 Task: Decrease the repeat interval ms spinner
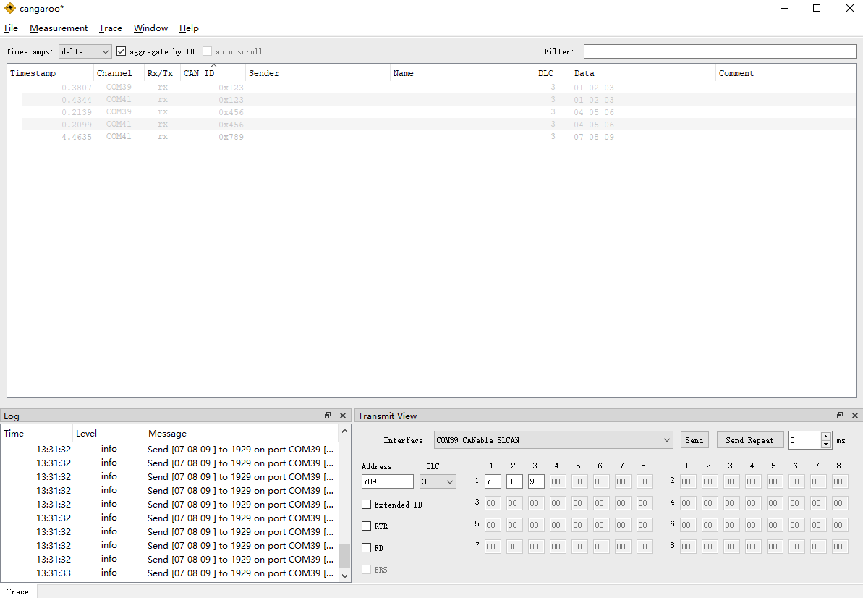(825, 445)
